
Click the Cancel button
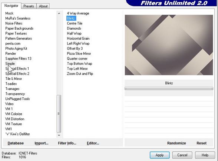coord(182,155)
